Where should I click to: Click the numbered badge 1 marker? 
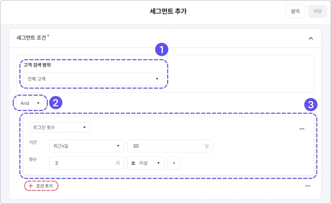tap(162, 50)
